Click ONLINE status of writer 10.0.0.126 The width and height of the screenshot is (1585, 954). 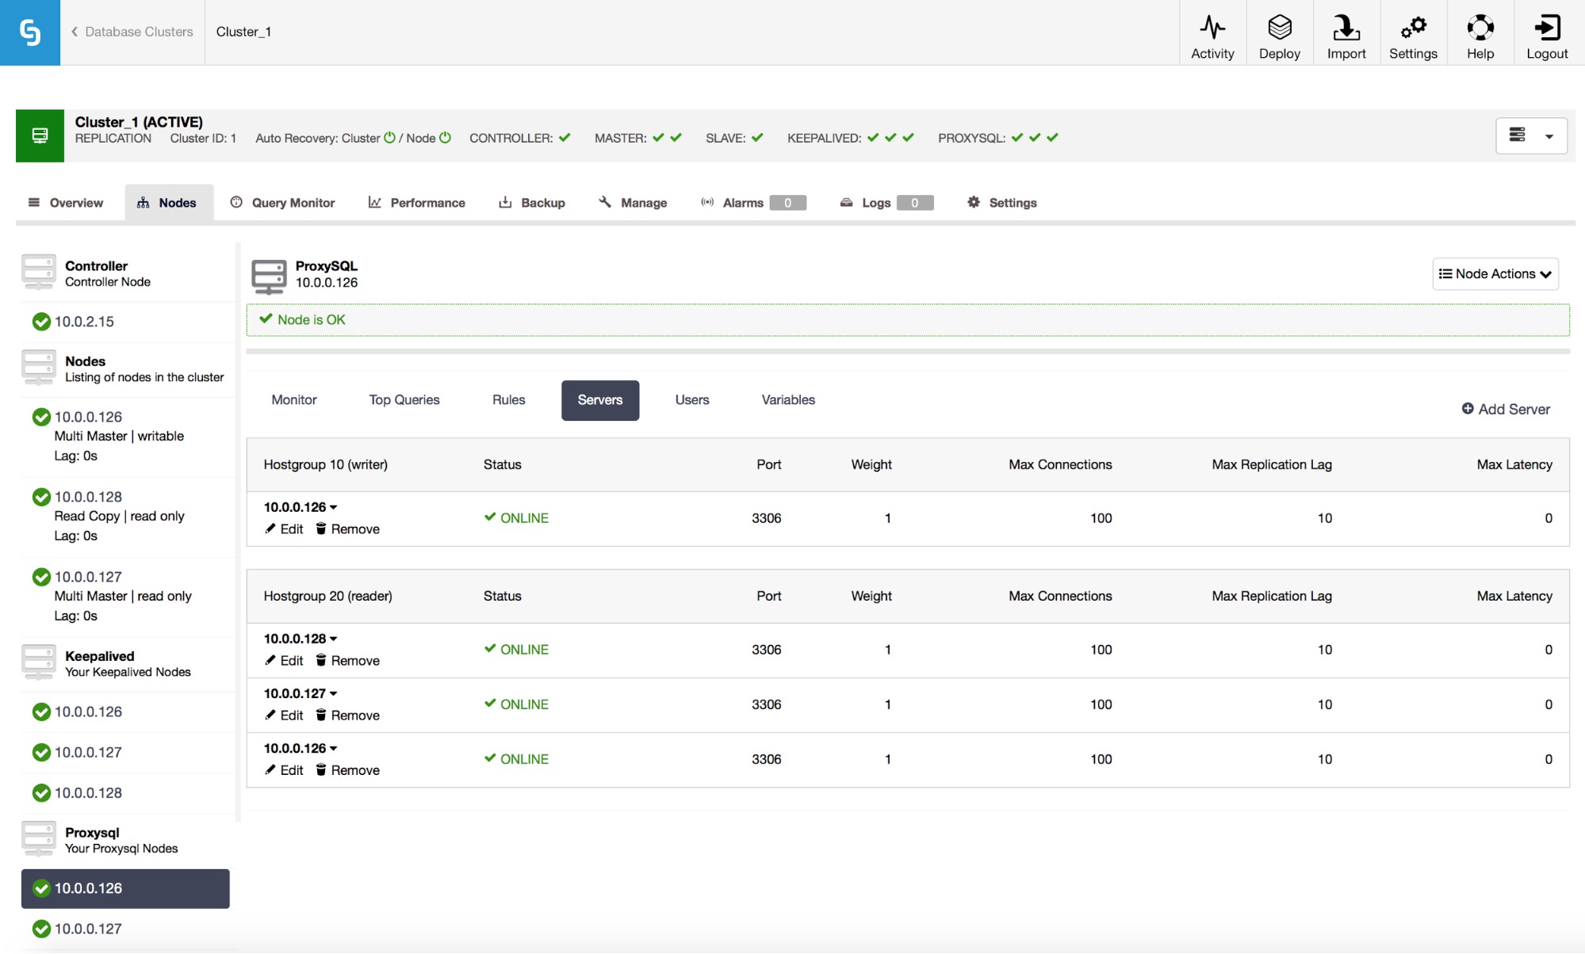click(x=516, y=518)
